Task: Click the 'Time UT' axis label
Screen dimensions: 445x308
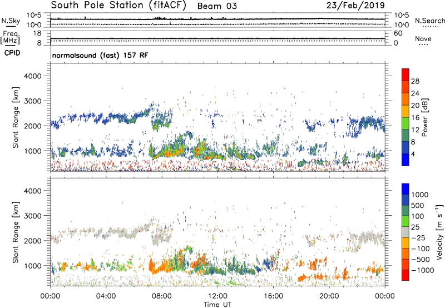Action: pyautogui.click(x=217, y=304)
